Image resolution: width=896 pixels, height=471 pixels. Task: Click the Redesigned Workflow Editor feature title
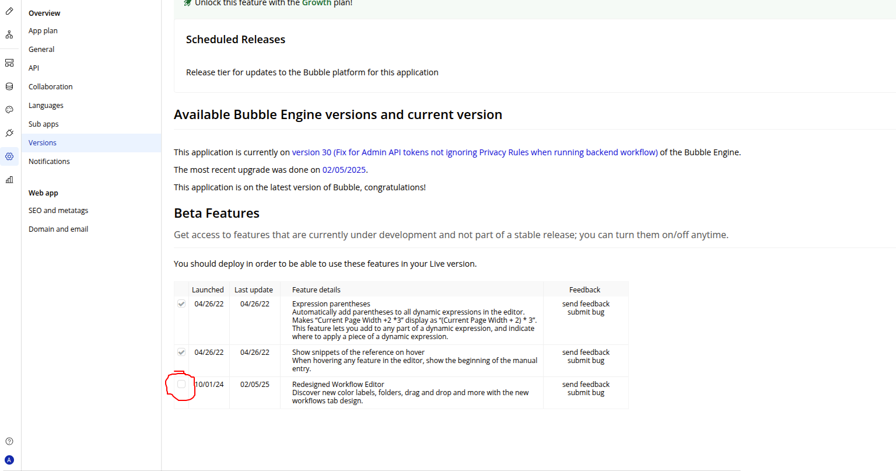[338, 385]
